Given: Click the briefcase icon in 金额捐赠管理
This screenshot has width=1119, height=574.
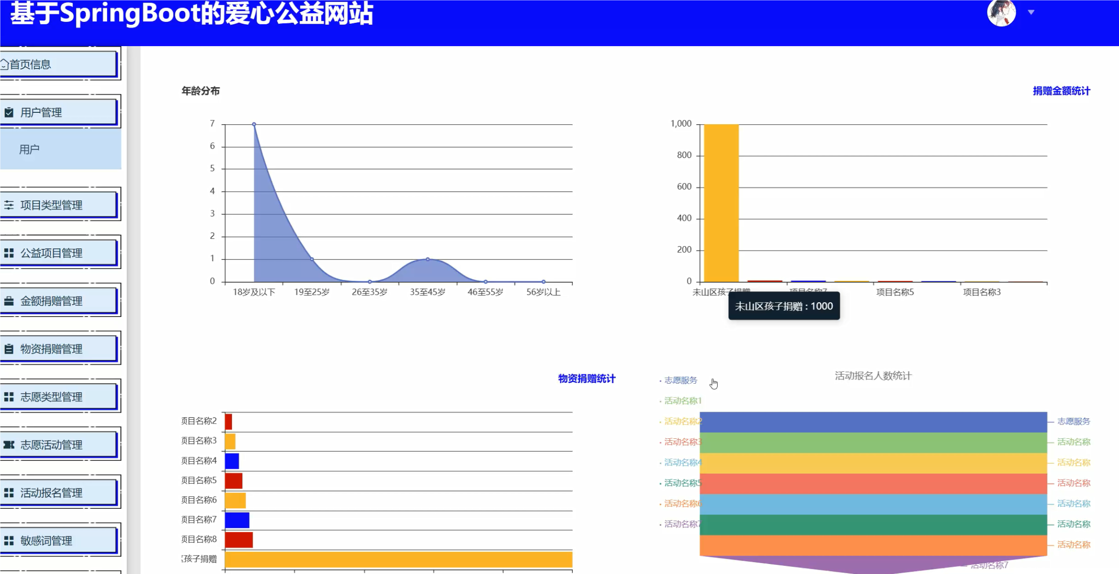Looking at the screenshot, I should (9, 301).
